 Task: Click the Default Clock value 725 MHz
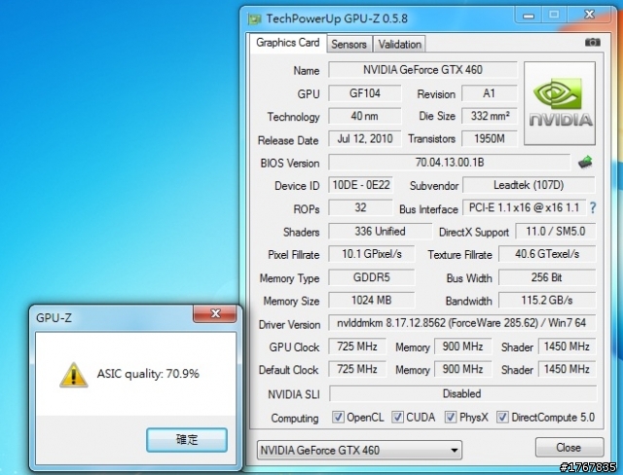[357, 369]
